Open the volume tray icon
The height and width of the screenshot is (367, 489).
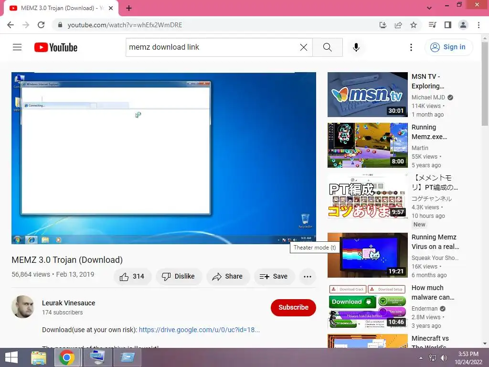(x=444, y=358)
